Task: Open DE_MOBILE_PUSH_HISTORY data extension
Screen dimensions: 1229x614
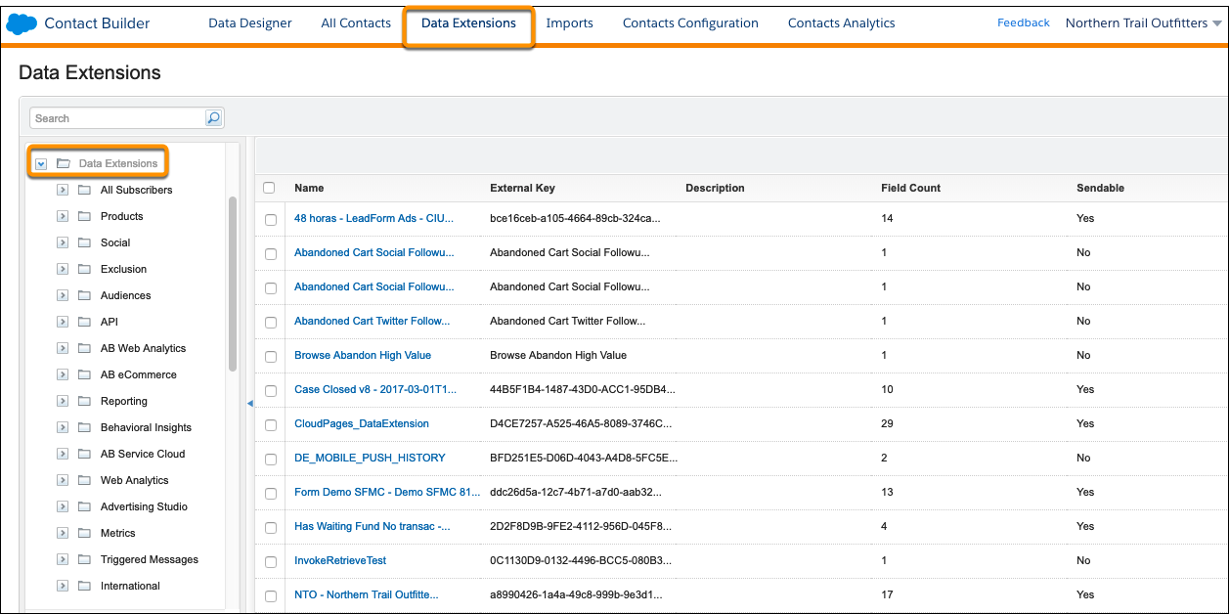Action: [370, 459]
